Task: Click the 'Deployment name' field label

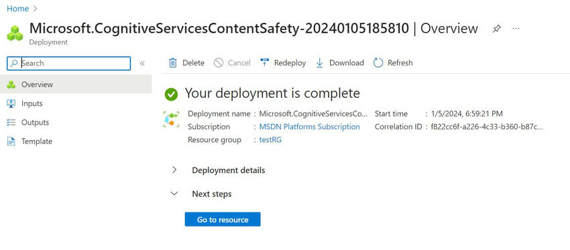Action: [x=219, y=114]
